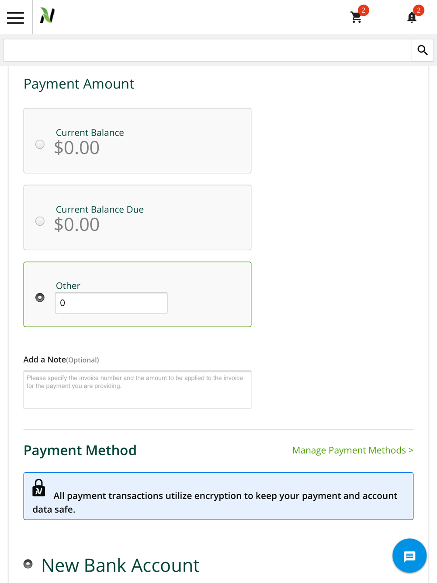Focus the Other amount input field

[x=111, y=303]
